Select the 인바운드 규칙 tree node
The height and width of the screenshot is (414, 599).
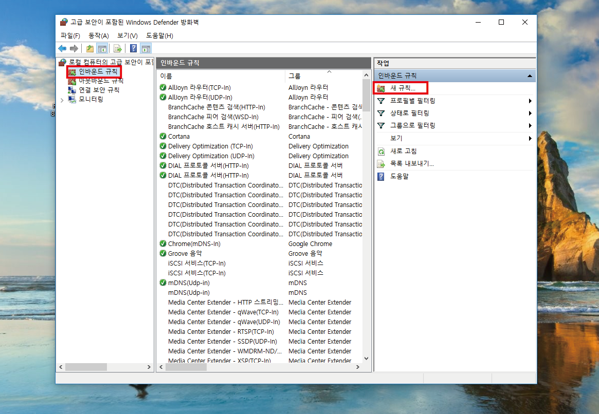click(x=98, y=71)
